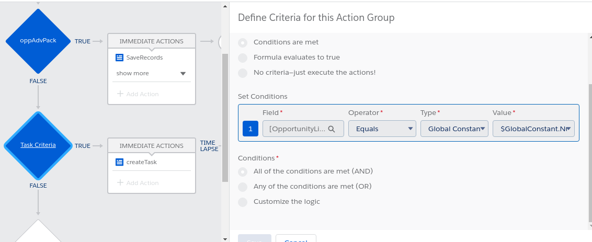Click the OpportunityLi... field input
592x242 pixels.
tap(297, 129)
